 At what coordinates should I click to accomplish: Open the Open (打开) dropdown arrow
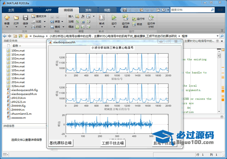[x=16, y=27]
